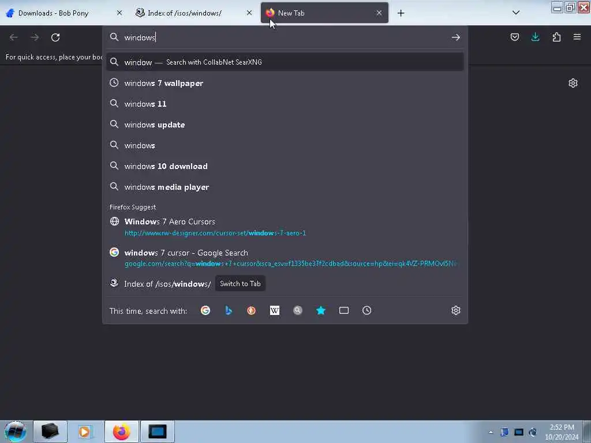
Task: Show hidden system tray icons arrow
Action: [x=491, y=432]
